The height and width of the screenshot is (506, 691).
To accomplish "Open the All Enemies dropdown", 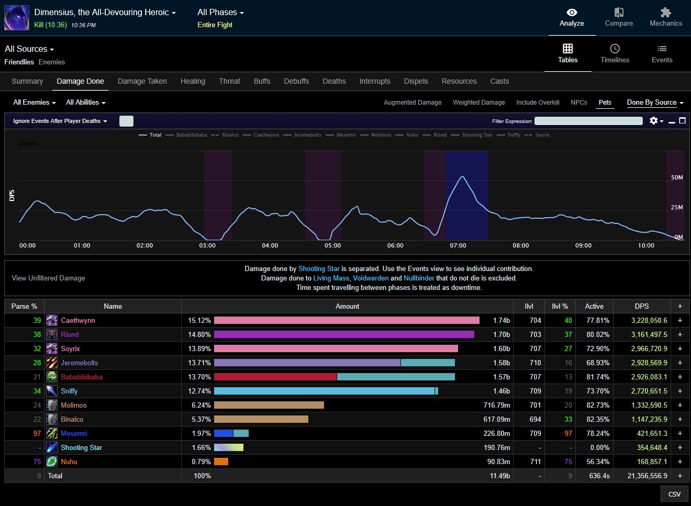I will [35, 103].
